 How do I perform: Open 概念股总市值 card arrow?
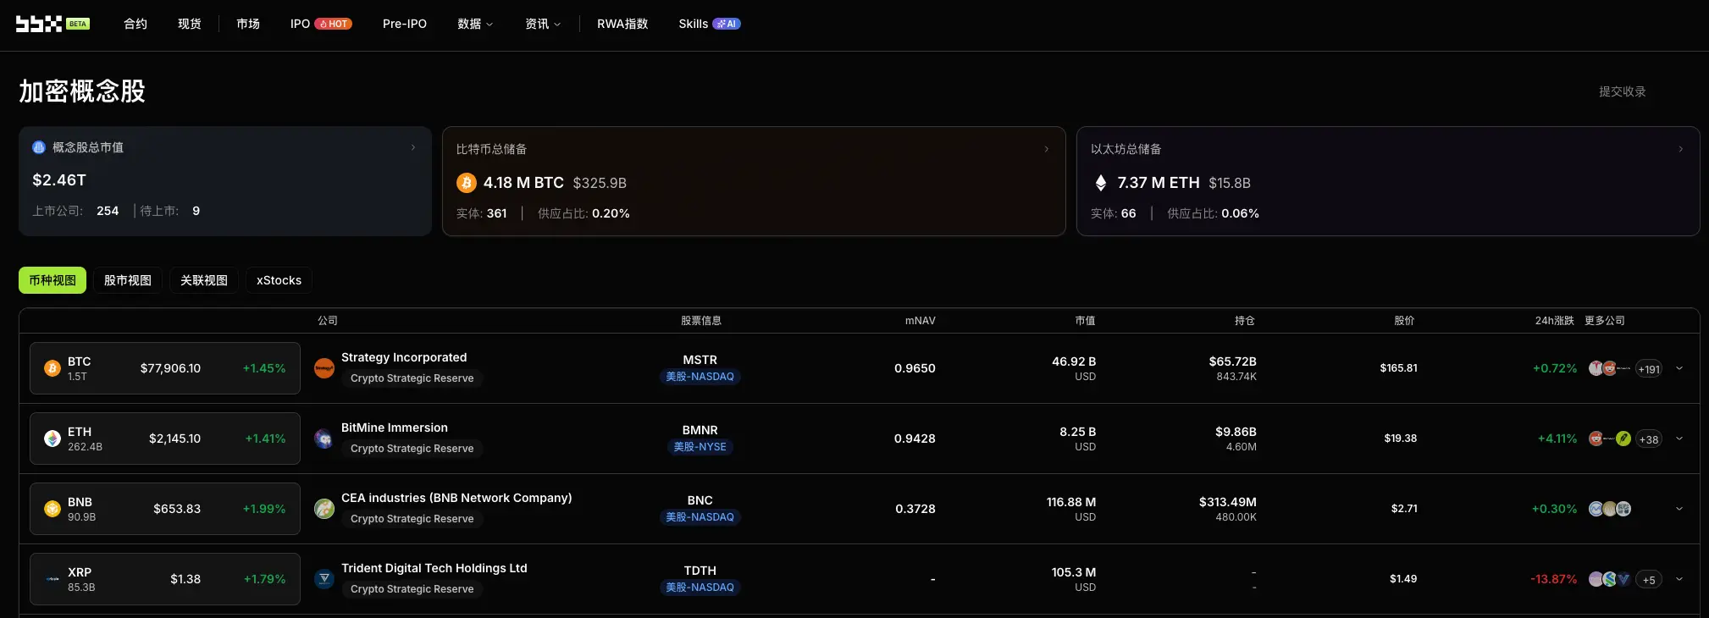(x=413, y=147)
